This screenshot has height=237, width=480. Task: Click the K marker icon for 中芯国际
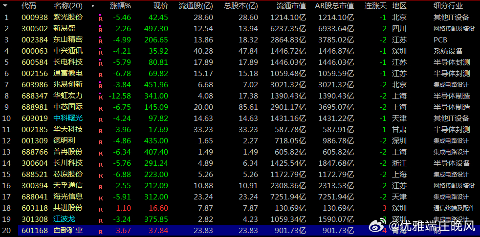coord(100,109)
